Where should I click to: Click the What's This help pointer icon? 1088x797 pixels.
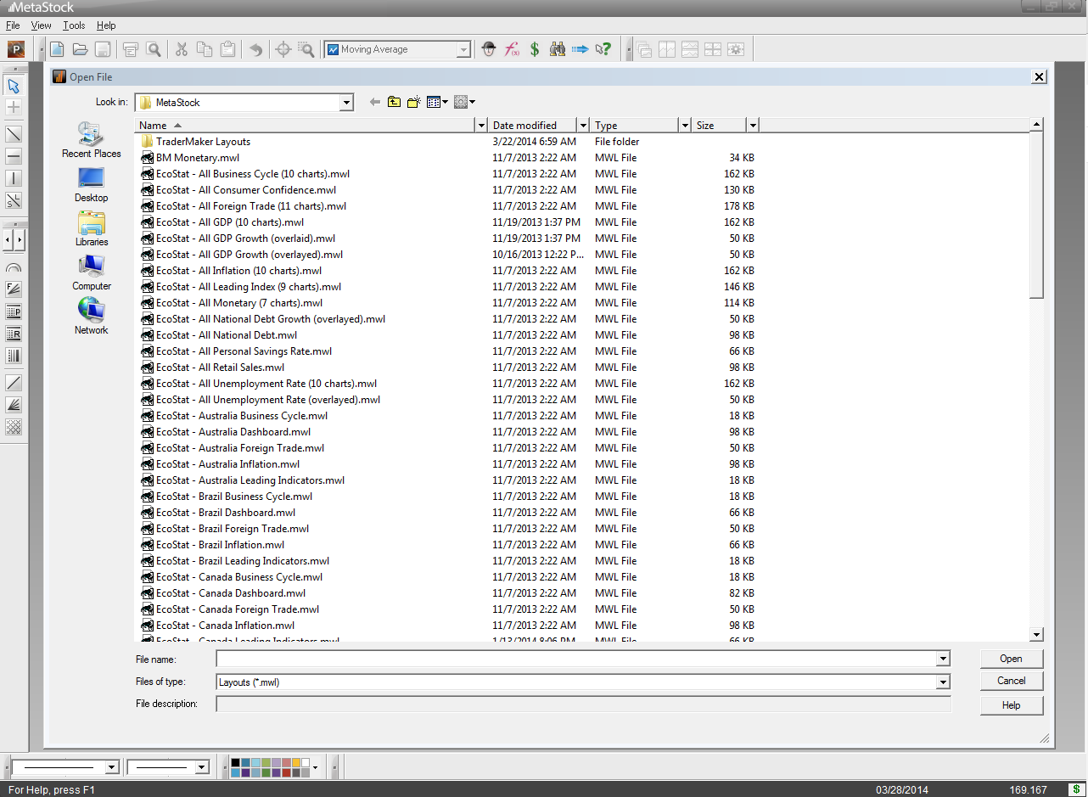click(x=603, y=49)
